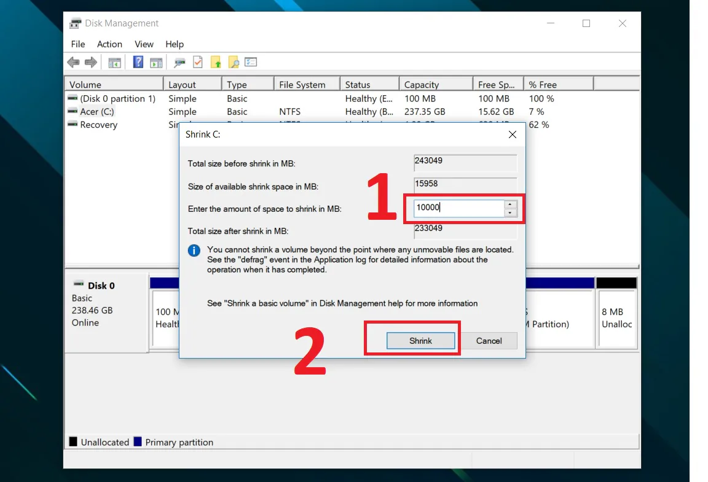Minimize the Disk Management window

click(x=551, y=23)
